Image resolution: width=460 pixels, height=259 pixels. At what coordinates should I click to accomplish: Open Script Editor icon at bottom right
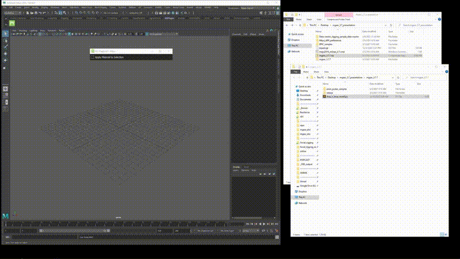[x=277, y=237]
